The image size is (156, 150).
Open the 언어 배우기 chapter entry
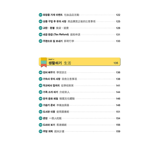click(79, 72)
